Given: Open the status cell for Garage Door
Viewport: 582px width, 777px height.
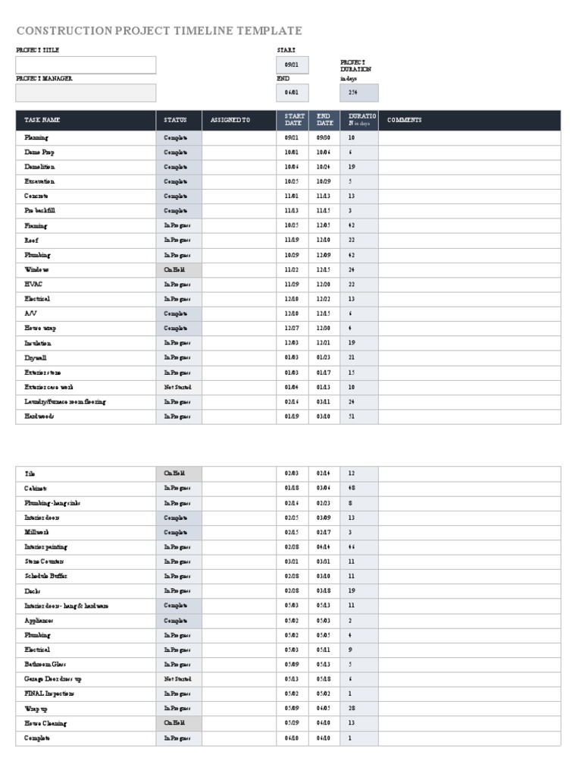Looking at the screenshot, I should pos(179,679).
